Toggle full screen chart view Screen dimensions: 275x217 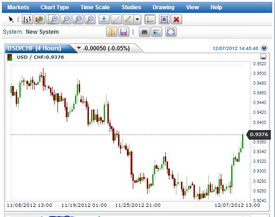pyautogui.click(x=171, y=32)
